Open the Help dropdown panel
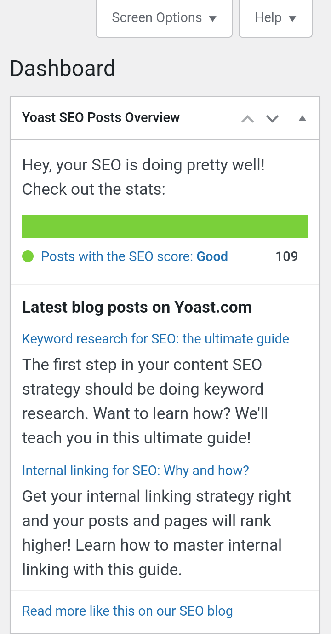 [275, 18]
